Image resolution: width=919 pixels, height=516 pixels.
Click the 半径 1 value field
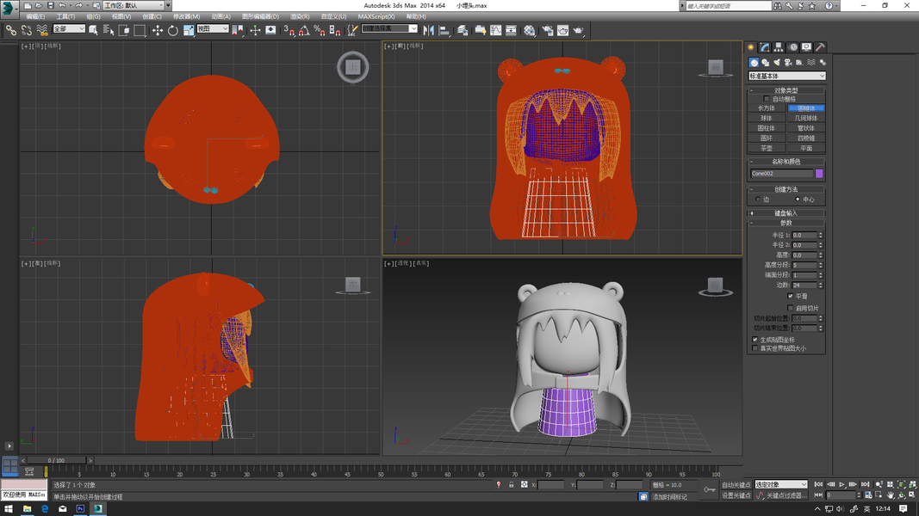tap(804, 235)
